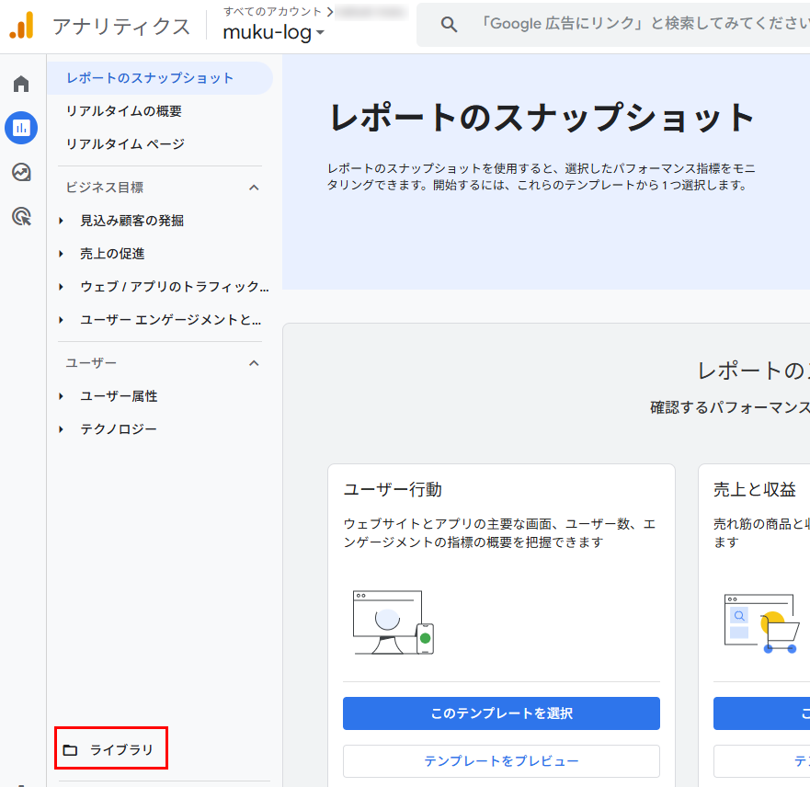Click the search magnifier icon

point(449,23)
